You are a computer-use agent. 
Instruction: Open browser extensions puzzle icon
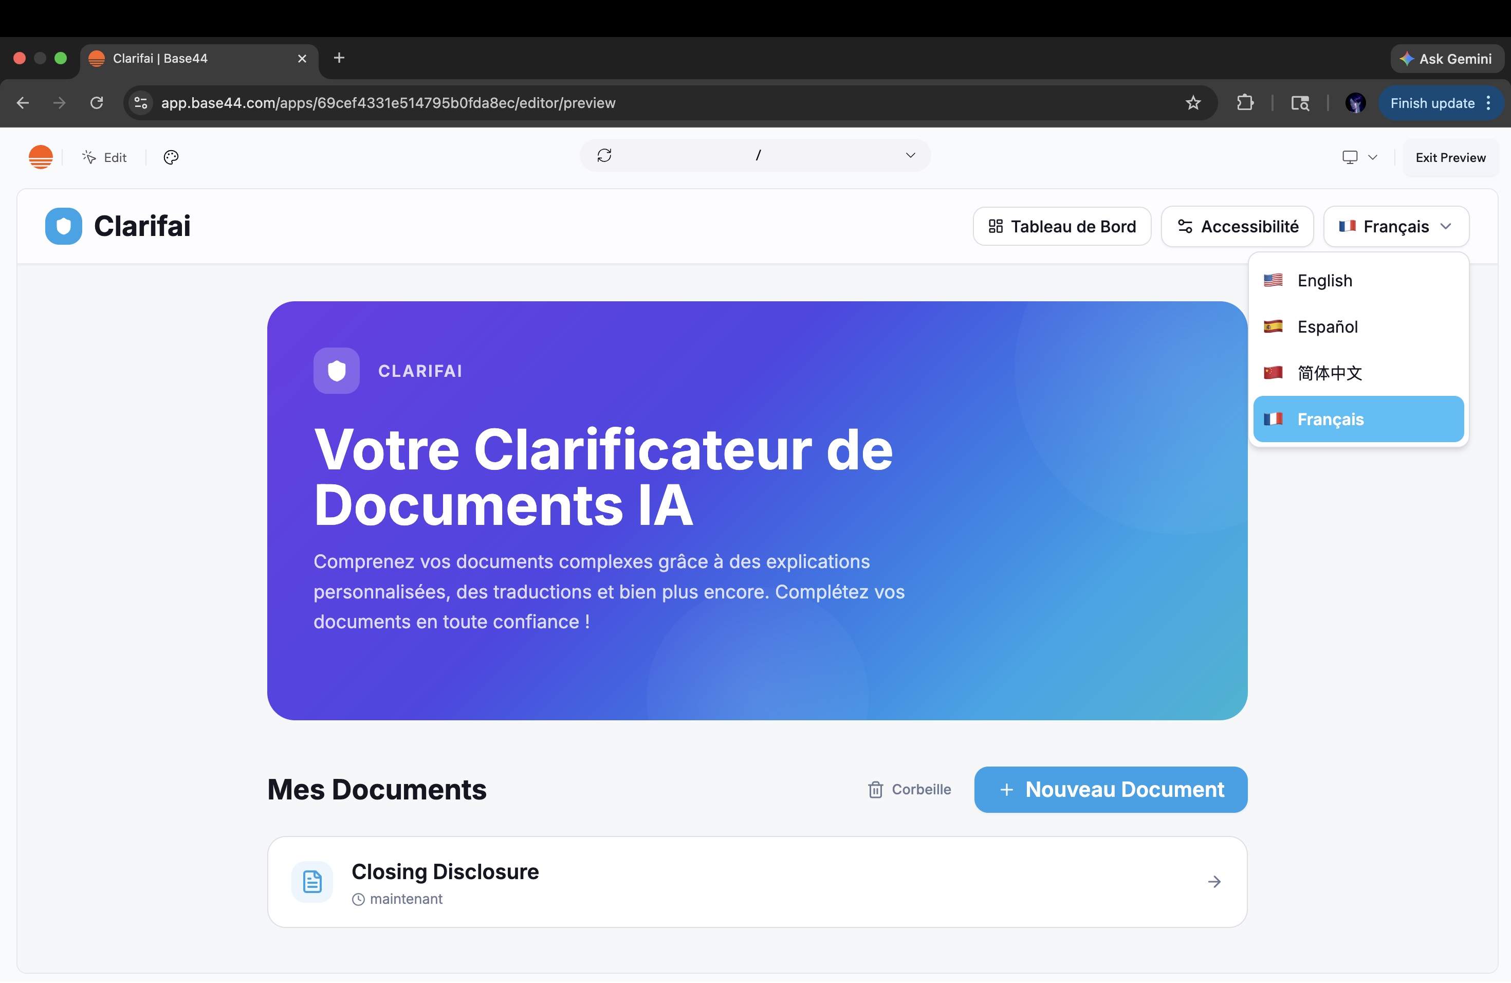(x=1245, y=103)
